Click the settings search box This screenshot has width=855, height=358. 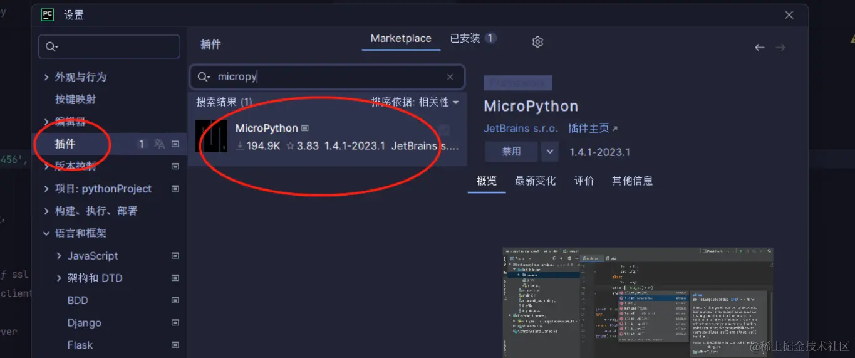point(109,47)
